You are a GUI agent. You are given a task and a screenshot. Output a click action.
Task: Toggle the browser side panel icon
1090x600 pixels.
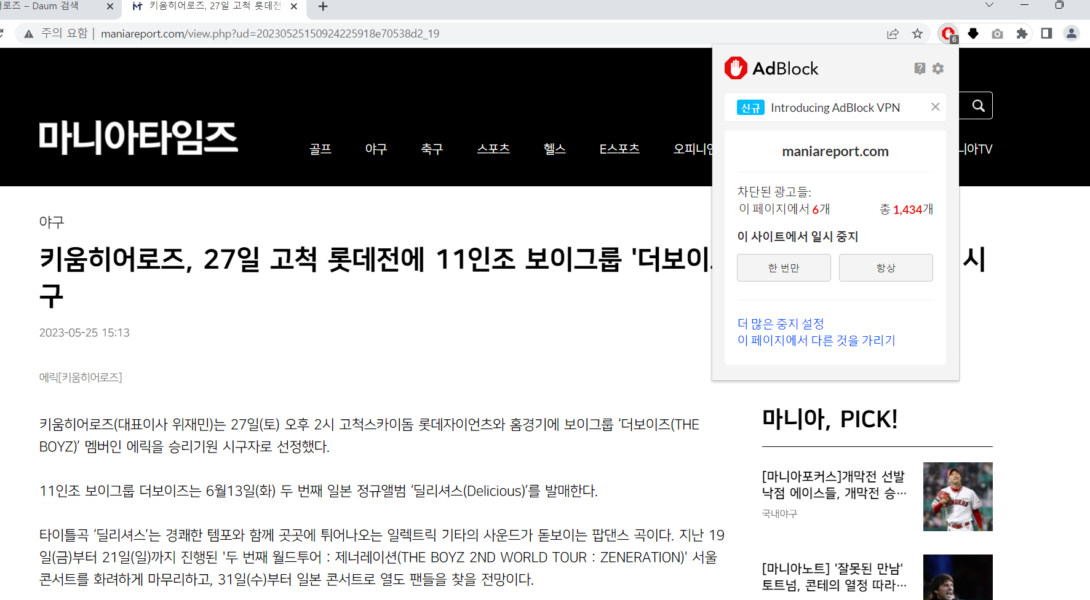(x=1046, y=33)
